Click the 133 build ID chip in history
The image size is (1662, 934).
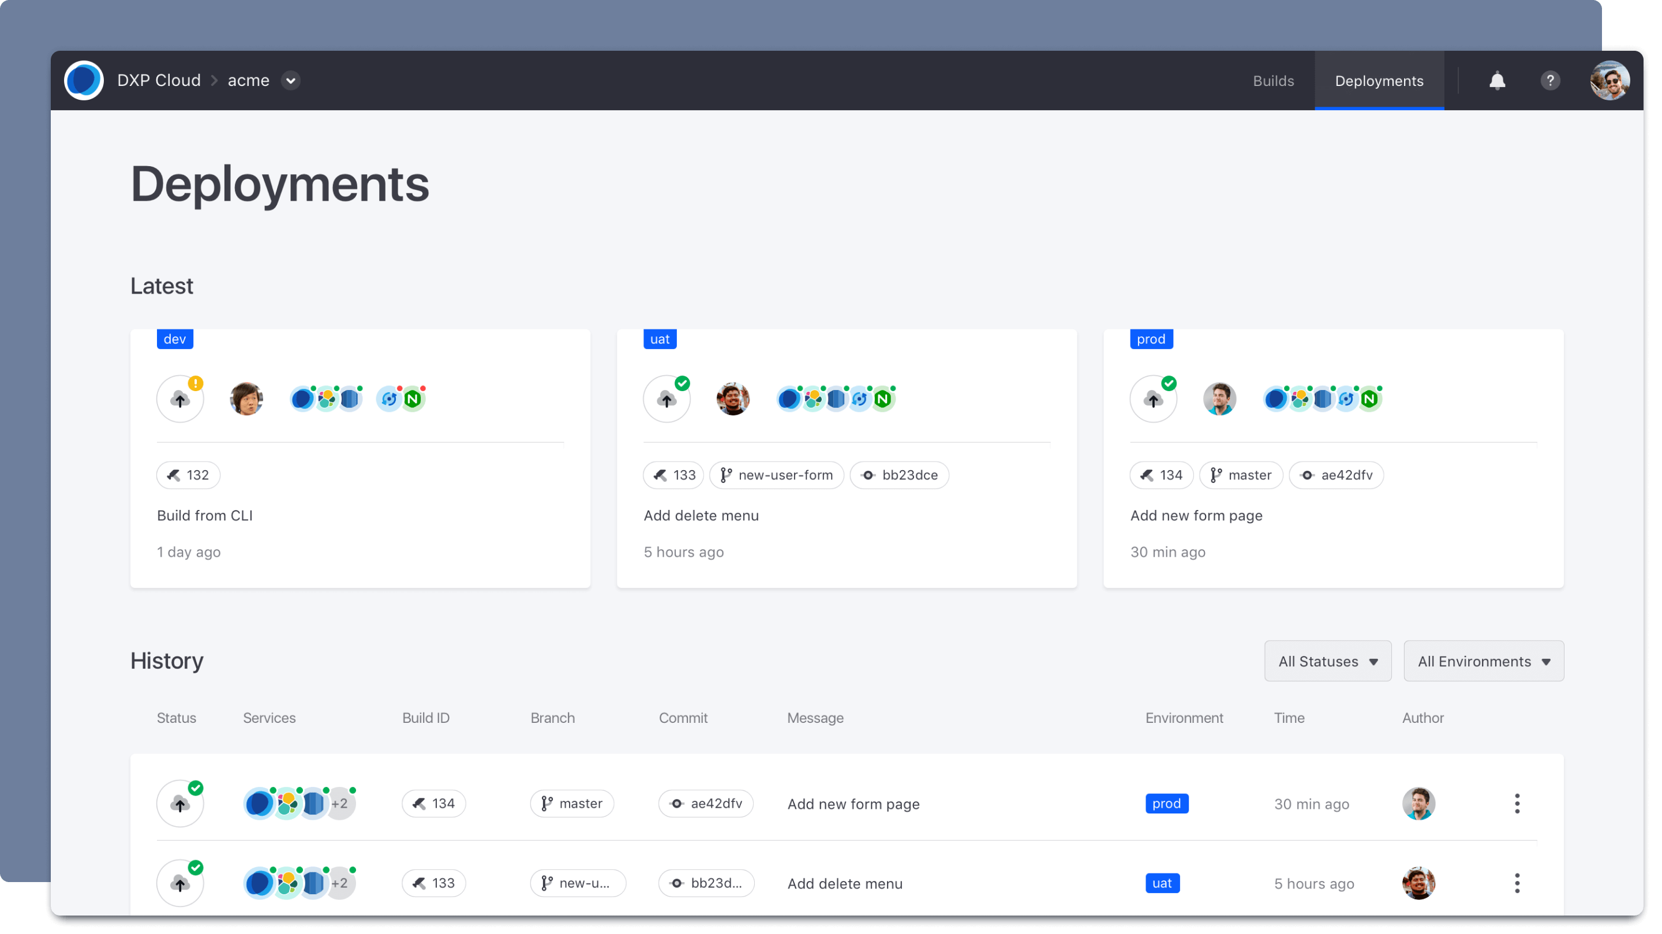tap(433, 883)
